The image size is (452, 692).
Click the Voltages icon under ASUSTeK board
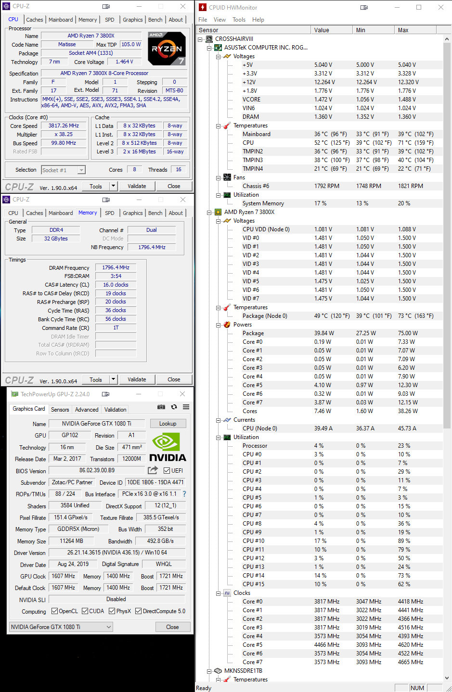coord(227,56)
